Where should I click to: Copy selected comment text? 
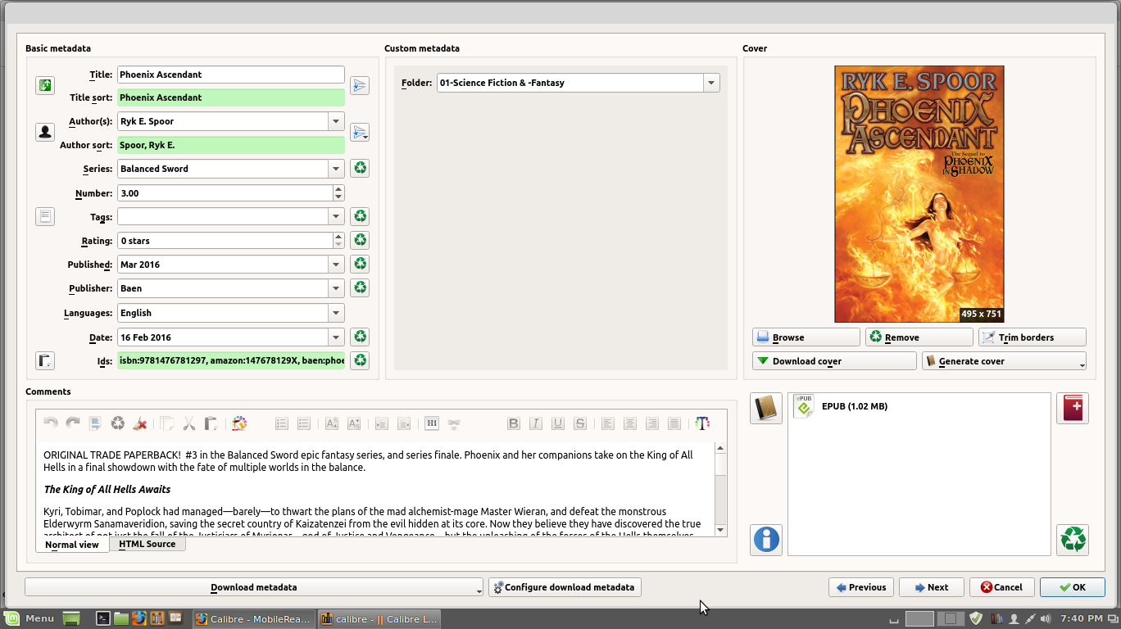click(x=166, y=423)
